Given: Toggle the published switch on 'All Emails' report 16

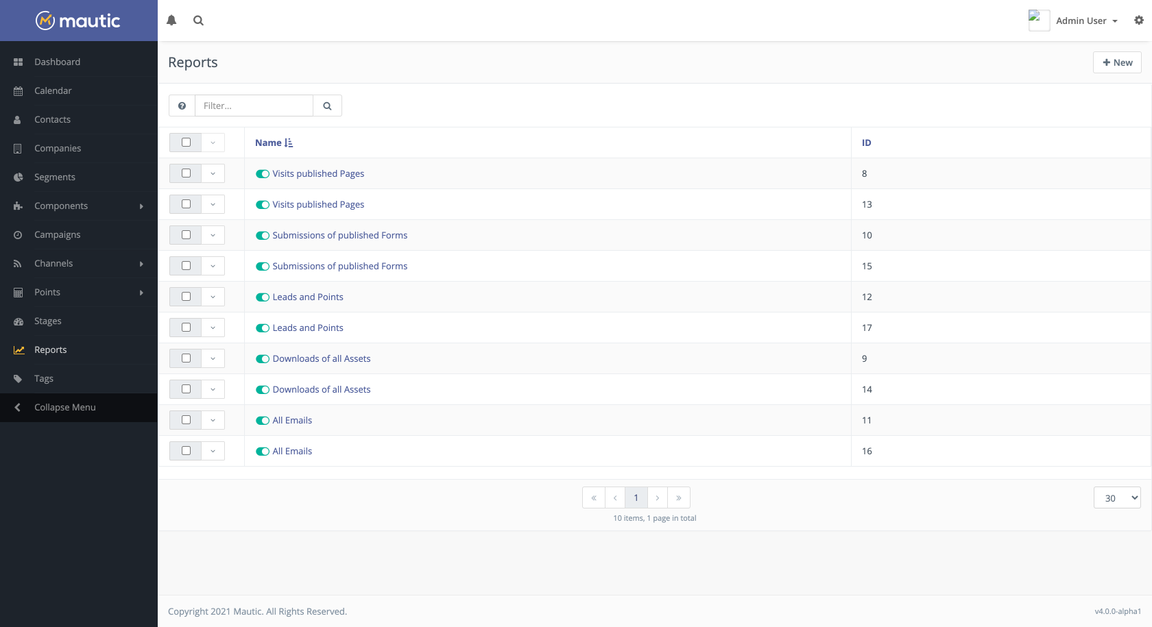Looking at the screenshot, I should (x=263, y=451).
